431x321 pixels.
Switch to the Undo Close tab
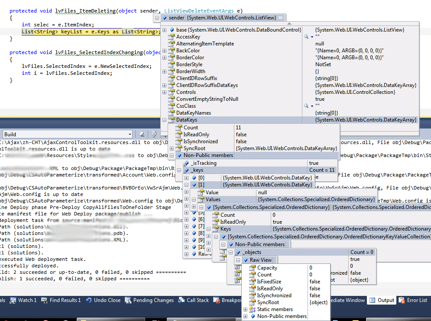[x=103, y=300]
